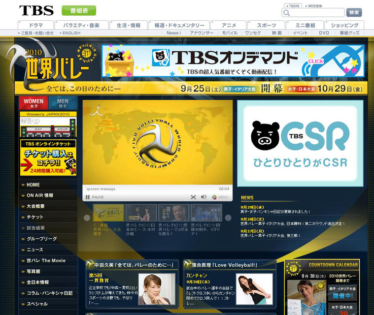
Task: Select the TBS内 search scope
Action: coord(293,6)
